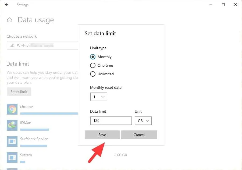242x170 pixels.
Task: Maximize the Settings window
Action: coord(223,5)
